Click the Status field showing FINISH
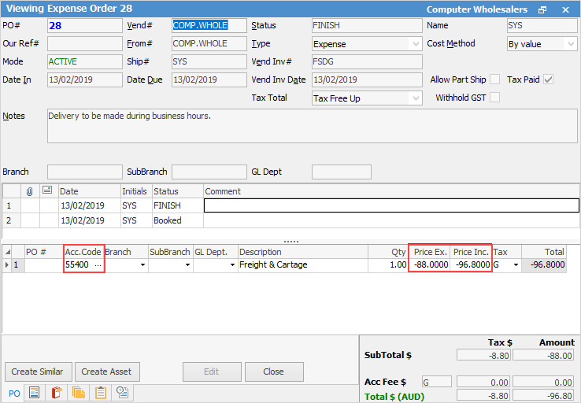 367,25
